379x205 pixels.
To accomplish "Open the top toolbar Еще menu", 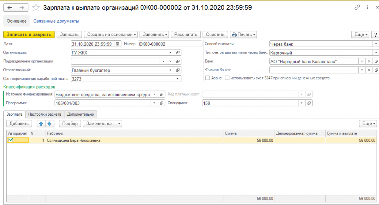I will [x=360, y=34].
